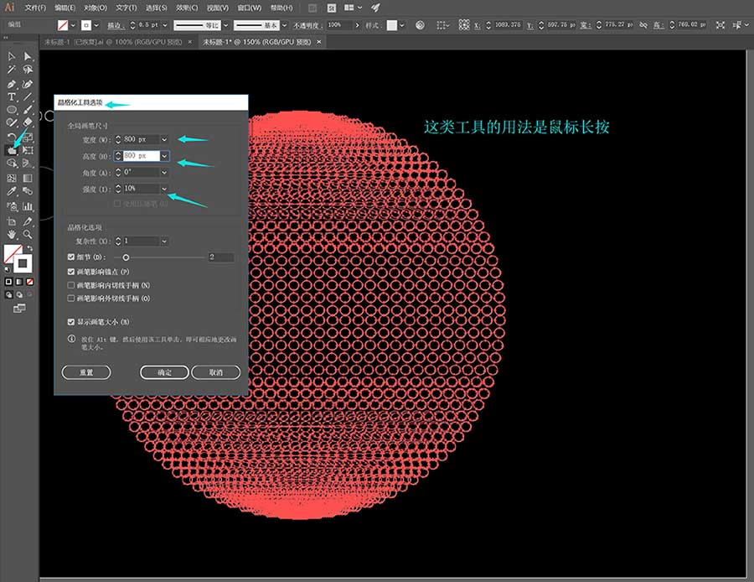
Task: Choose the Magic Wand tool
Action: pyautogui.click(x=12, y=70)
